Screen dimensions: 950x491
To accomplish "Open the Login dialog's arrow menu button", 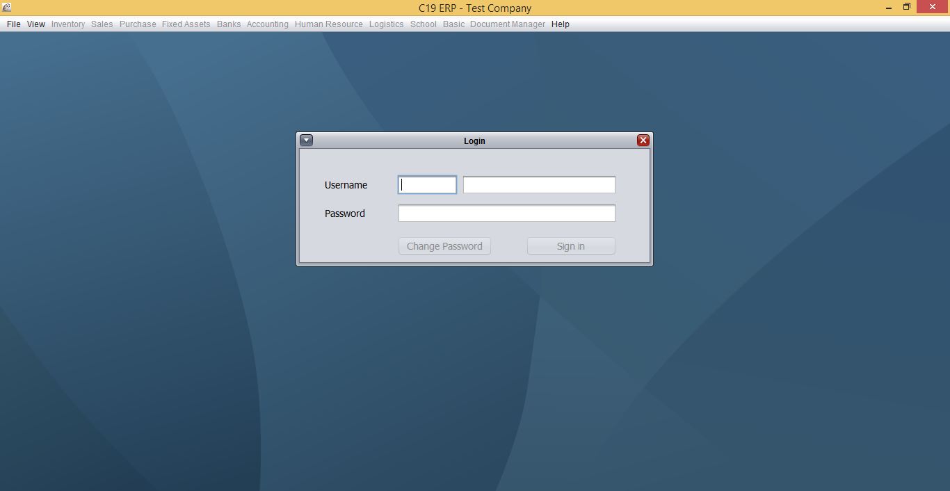I will coord(306,140).
